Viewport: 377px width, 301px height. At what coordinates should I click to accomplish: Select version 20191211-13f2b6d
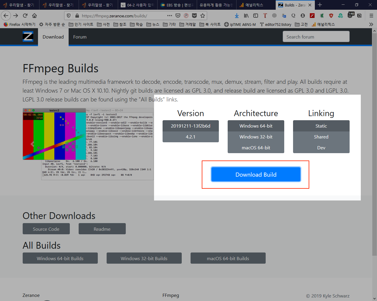point(191,126)
